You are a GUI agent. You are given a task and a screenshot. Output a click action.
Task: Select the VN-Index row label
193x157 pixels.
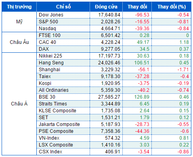click(x=49, y=138)
